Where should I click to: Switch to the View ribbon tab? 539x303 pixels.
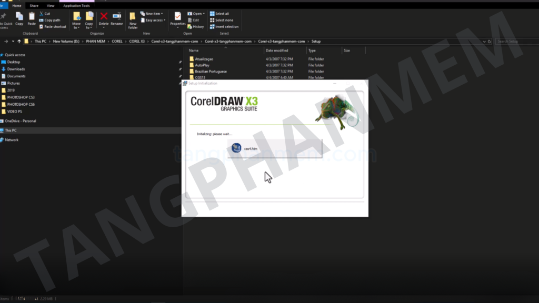point(51,6)
